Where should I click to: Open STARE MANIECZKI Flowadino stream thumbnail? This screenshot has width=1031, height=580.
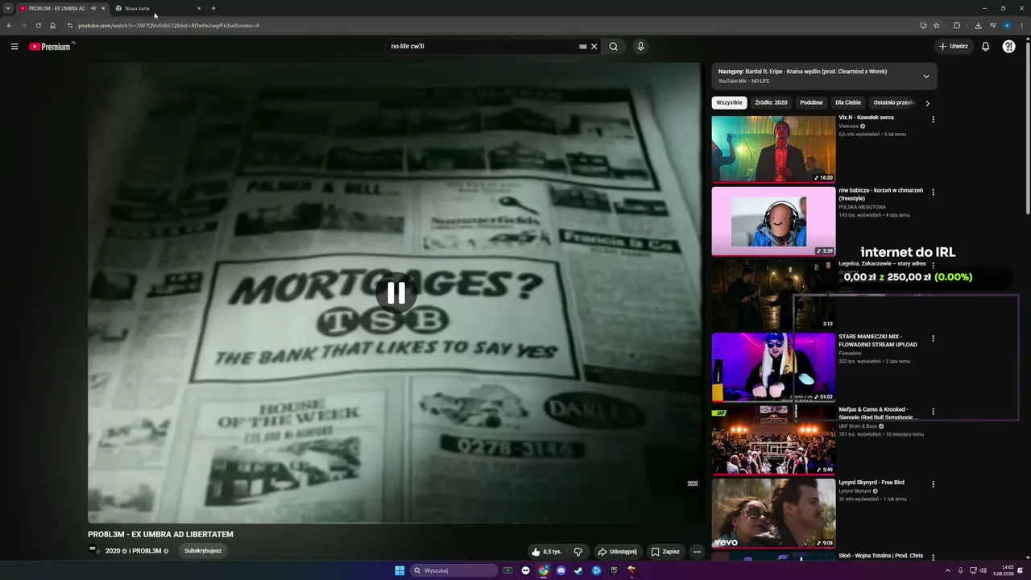click(x=773, y=367)
